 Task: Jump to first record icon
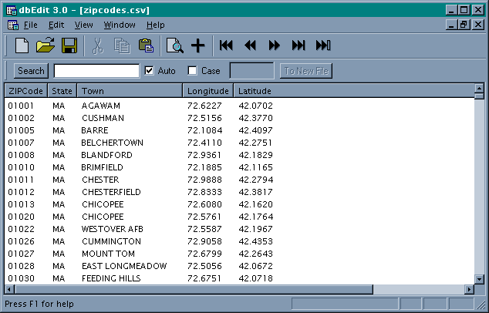(226, 45)
